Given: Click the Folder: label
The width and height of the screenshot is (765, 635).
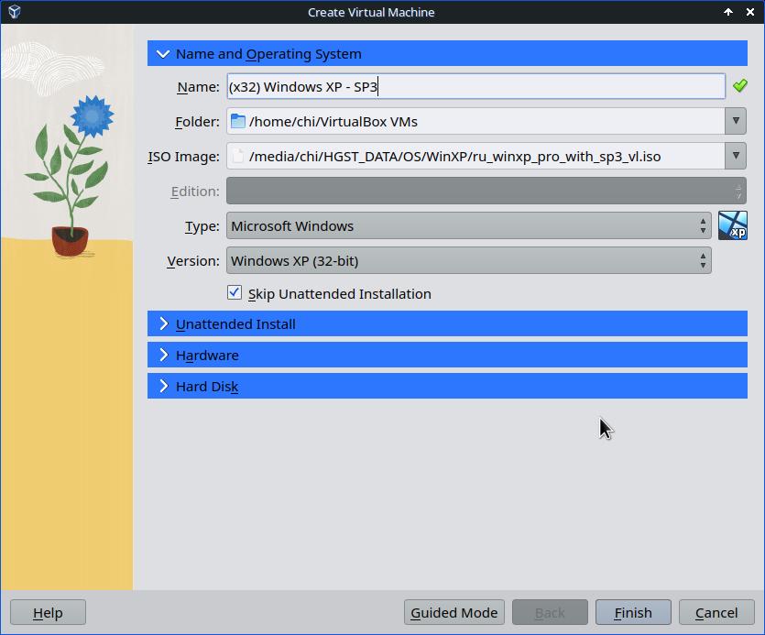Looking at the screenshot, I should click(197, 122).
